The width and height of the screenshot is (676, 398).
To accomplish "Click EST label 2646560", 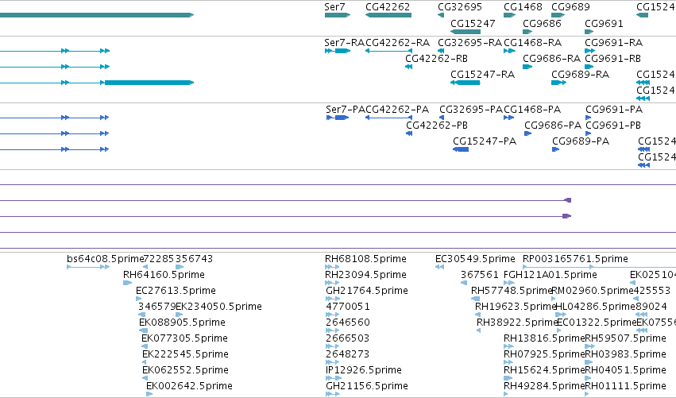I will coord(347,323).
